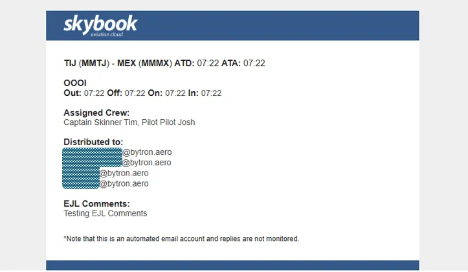Click the Off time label
468x272 pixels.
(x=115, y=93)
